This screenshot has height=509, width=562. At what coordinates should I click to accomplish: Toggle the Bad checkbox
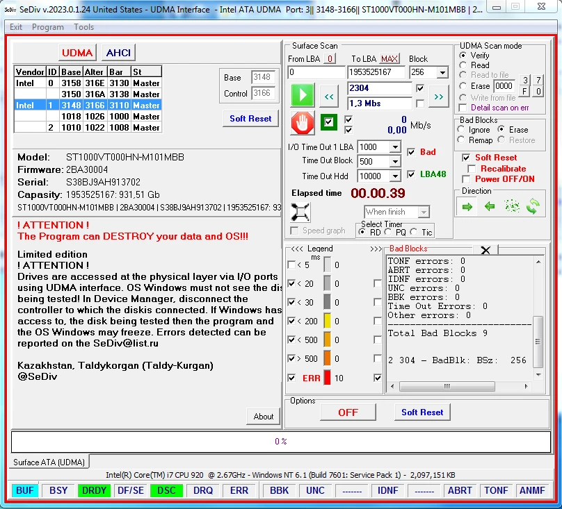[x=411, y=152]
